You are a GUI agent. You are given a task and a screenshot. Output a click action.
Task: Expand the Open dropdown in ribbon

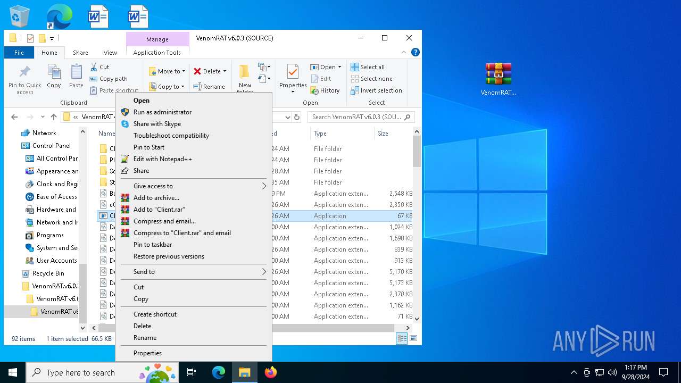pos(339,67)
